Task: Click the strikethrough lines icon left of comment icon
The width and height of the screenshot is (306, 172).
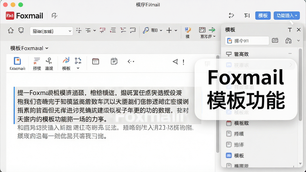Action: pyautogui.click(x=123, y=30)
